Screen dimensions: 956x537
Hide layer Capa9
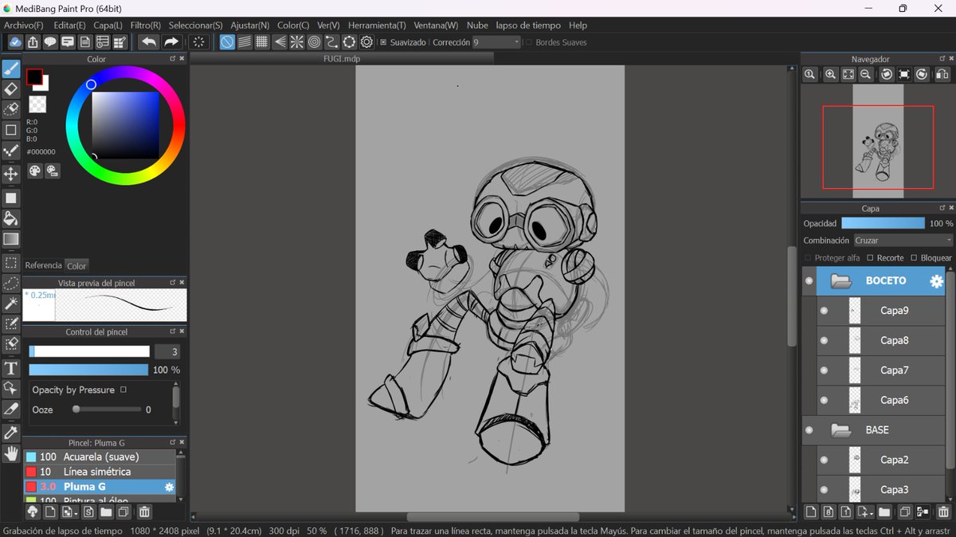point(824,311)
